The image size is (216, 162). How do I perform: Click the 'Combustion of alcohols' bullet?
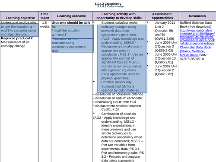coord(118,114)
